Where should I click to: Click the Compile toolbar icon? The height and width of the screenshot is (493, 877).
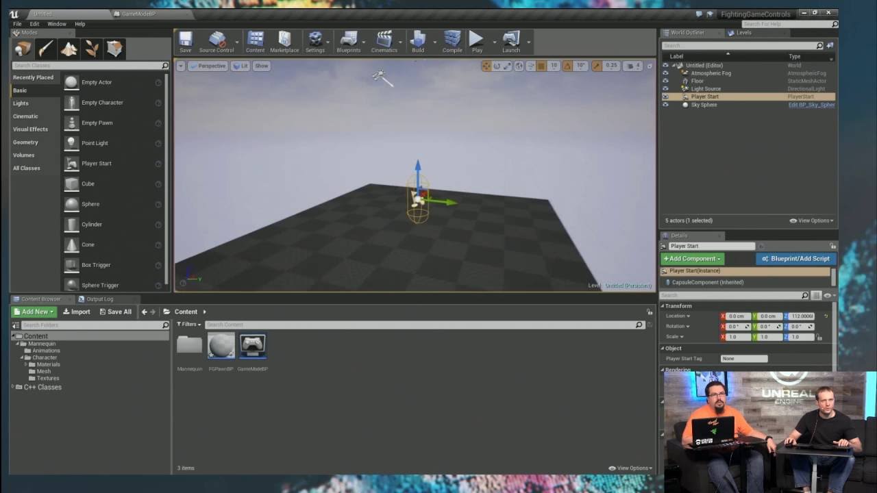point(452,42)
